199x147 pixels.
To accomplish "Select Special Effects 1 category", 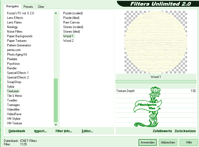I will tap(18, 73).
